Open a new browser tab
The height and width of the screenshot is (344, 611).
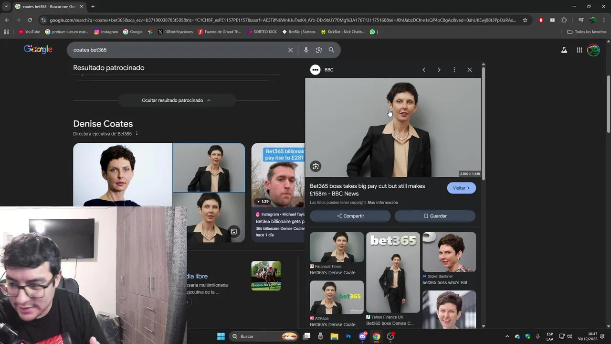(93, 7)
